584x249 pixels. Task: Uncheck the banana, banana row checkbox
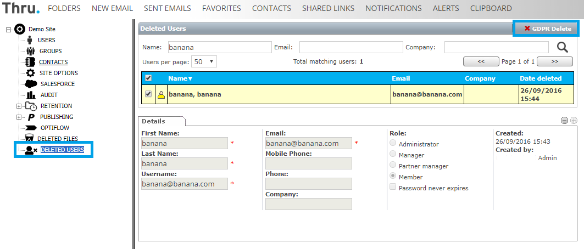click(x=148, y=94)
